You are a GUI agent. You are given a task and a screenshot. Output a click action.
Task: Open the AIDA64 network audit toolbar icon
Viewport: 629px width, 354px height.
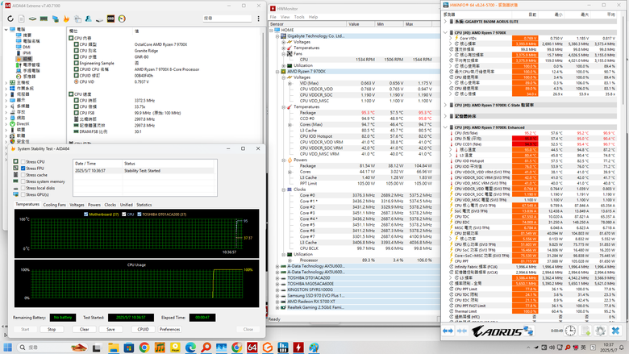click(56, 19)
